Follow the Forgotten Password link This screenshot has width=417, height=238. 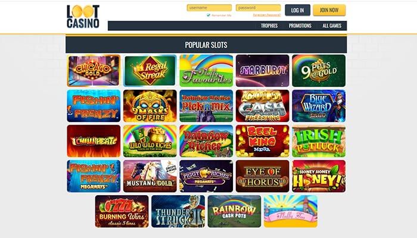(267, 15)
